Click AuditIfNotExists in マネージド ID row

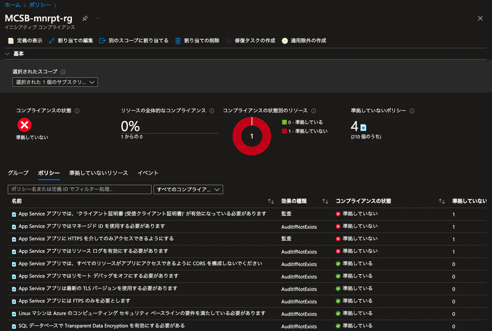click(299, 227)
